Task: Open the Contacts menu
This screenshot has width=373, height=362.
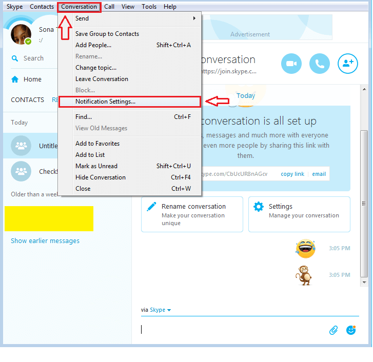Action: coord(42,7)
